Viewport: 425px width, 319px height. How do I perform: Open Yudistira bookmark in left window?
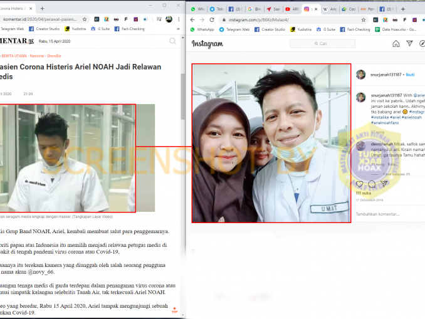(75, 29)
